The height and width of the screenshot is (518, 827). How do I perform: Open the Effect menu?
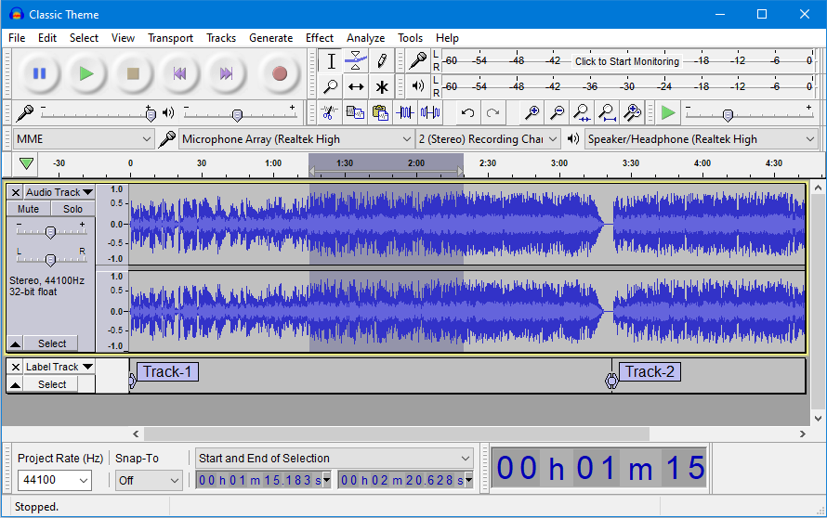[319, 38]
